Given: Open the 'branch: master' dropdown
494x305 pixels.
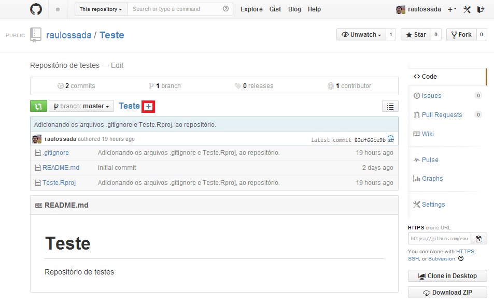Looking at the screenshot, I should (81, 106).
